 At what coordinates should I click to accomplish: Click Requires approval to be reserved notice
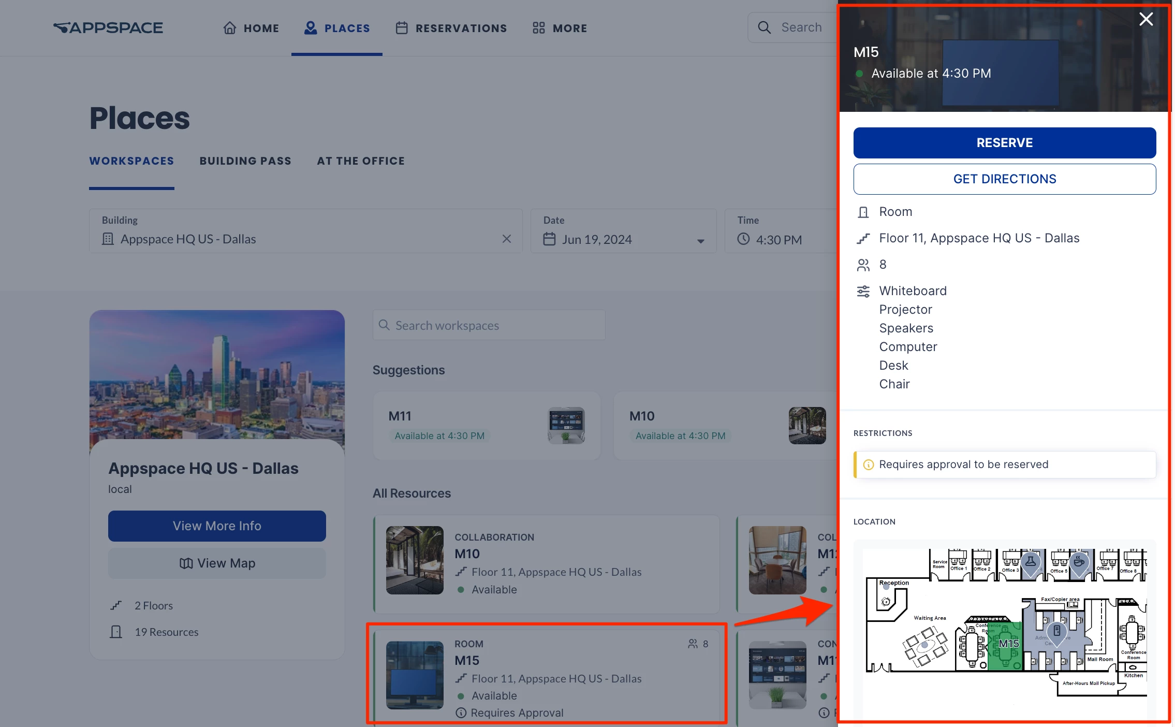tap(1004, 464)
